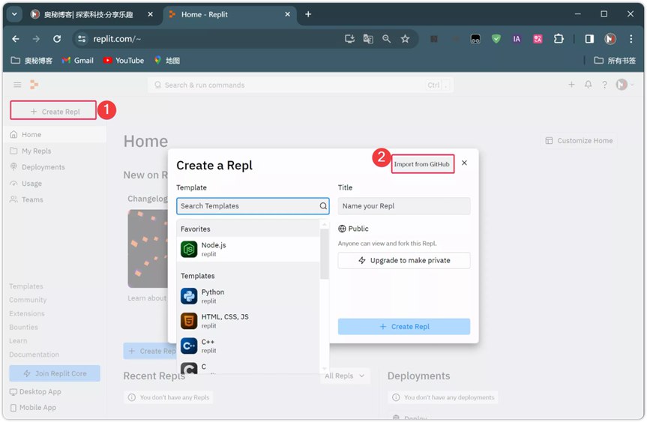This screenshot has width=647, height=422.
Task: Select the C++ template
Action: point(249,346)
